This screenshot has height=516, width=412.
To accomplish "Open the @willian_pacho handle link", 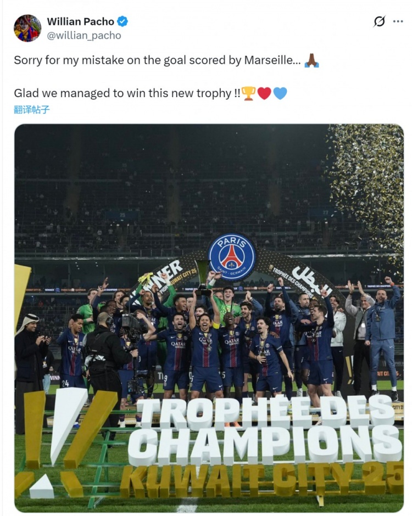I will point(84,36).
